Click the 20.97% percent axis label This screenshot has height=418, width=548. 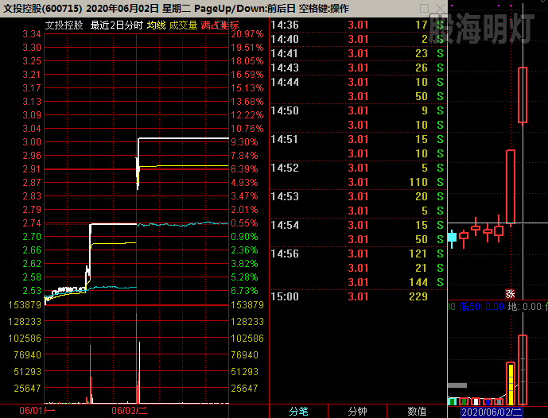(x=247, y=34)
